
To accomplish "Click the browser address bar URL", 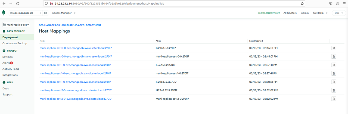I will coord(109,4).
